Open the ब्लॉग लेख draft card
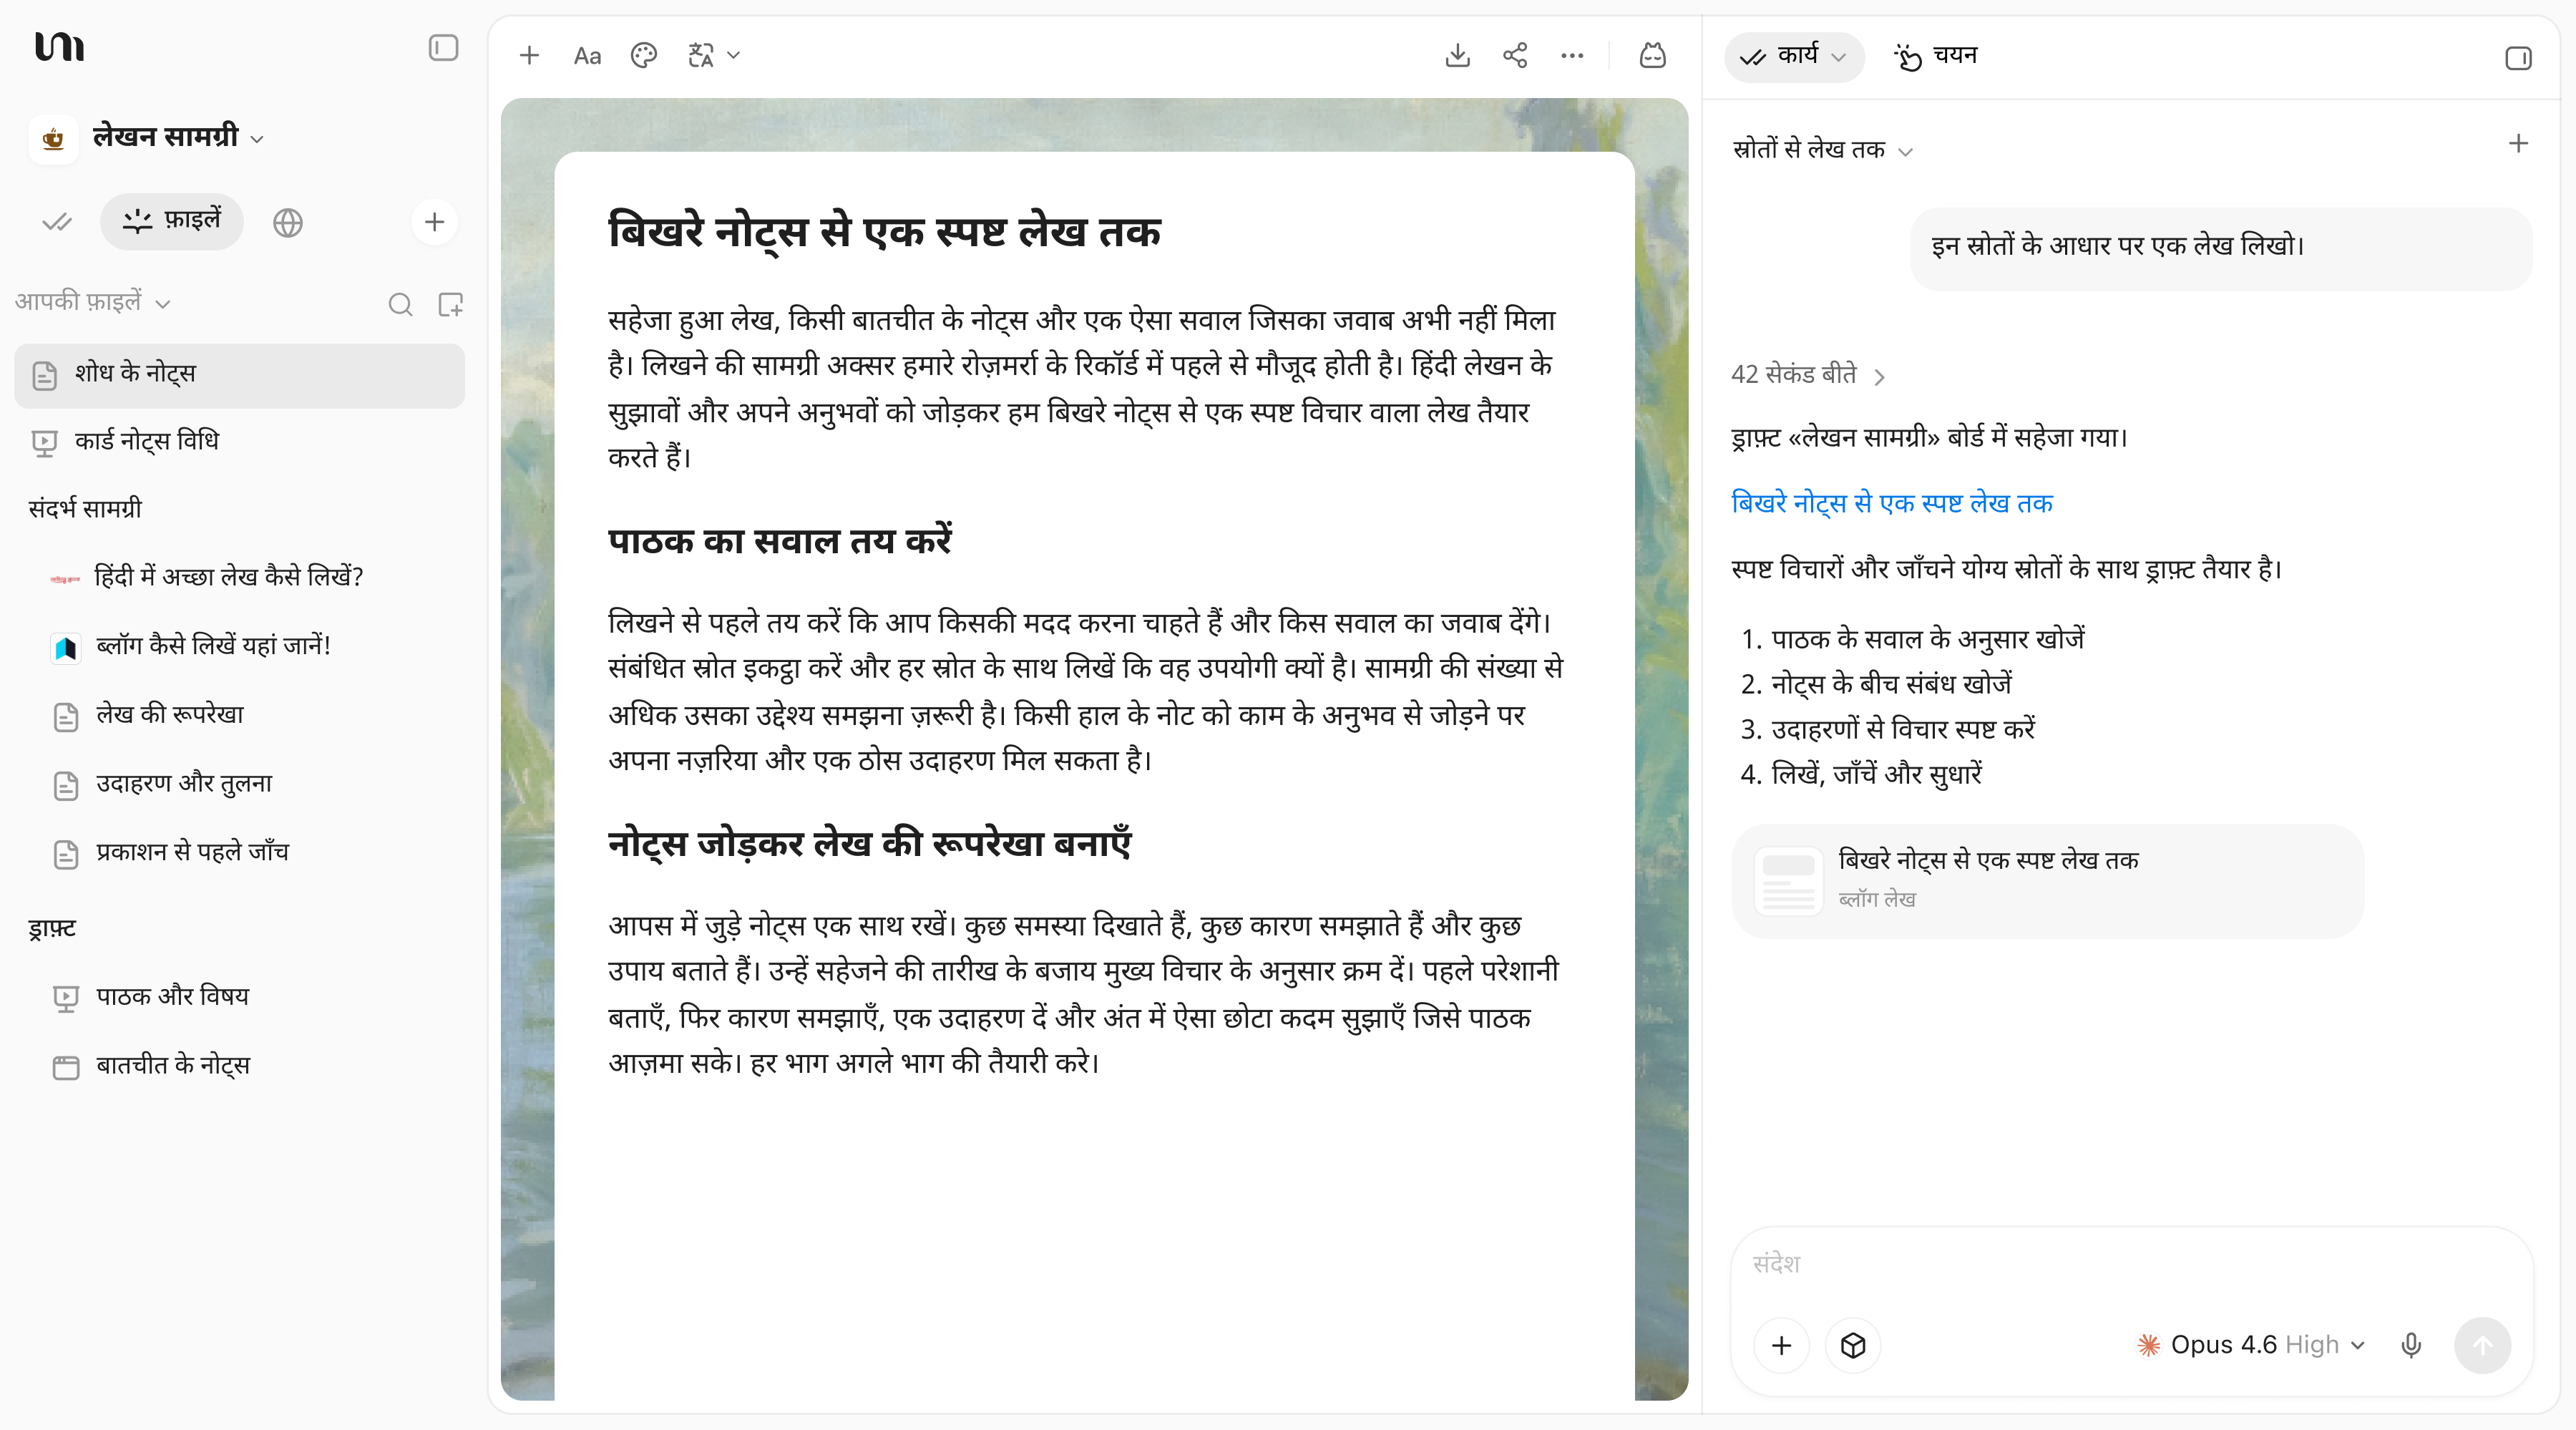Image resolution: width=2576 pixels, height=1430 pixels. click(x=2047, y=880)
